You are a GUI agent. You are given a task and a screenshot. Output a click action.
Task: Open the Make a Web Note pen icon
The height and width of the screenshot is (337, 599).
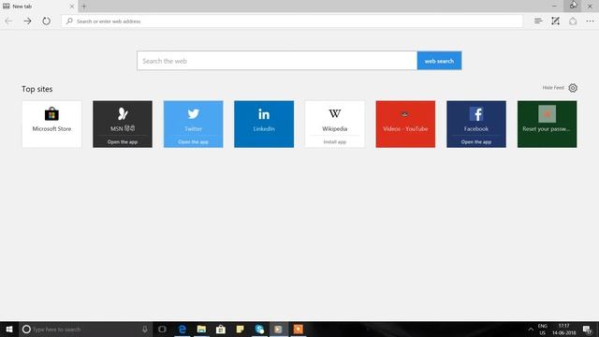pos(555,21)
